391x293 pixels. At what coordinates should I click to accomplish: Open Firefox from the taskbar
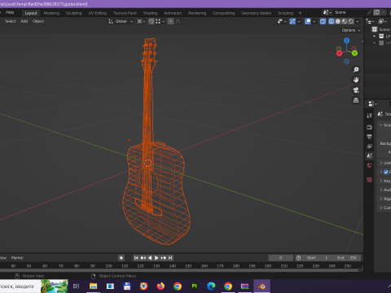160,286
